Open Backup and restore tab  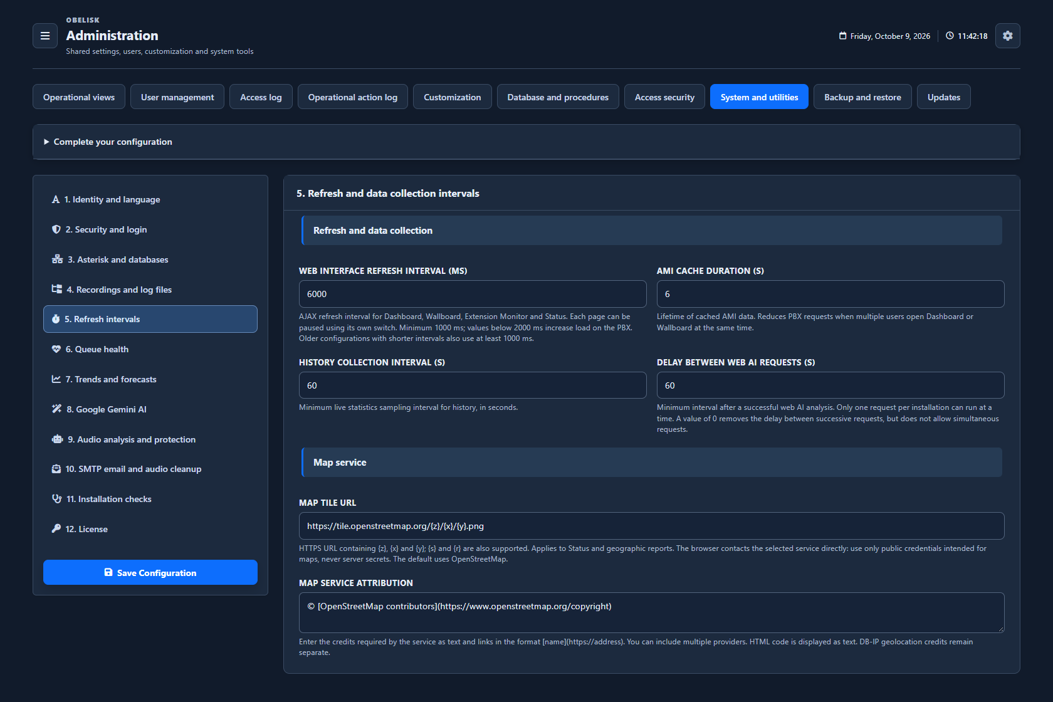pyautogui.click(x=862, y=97)
